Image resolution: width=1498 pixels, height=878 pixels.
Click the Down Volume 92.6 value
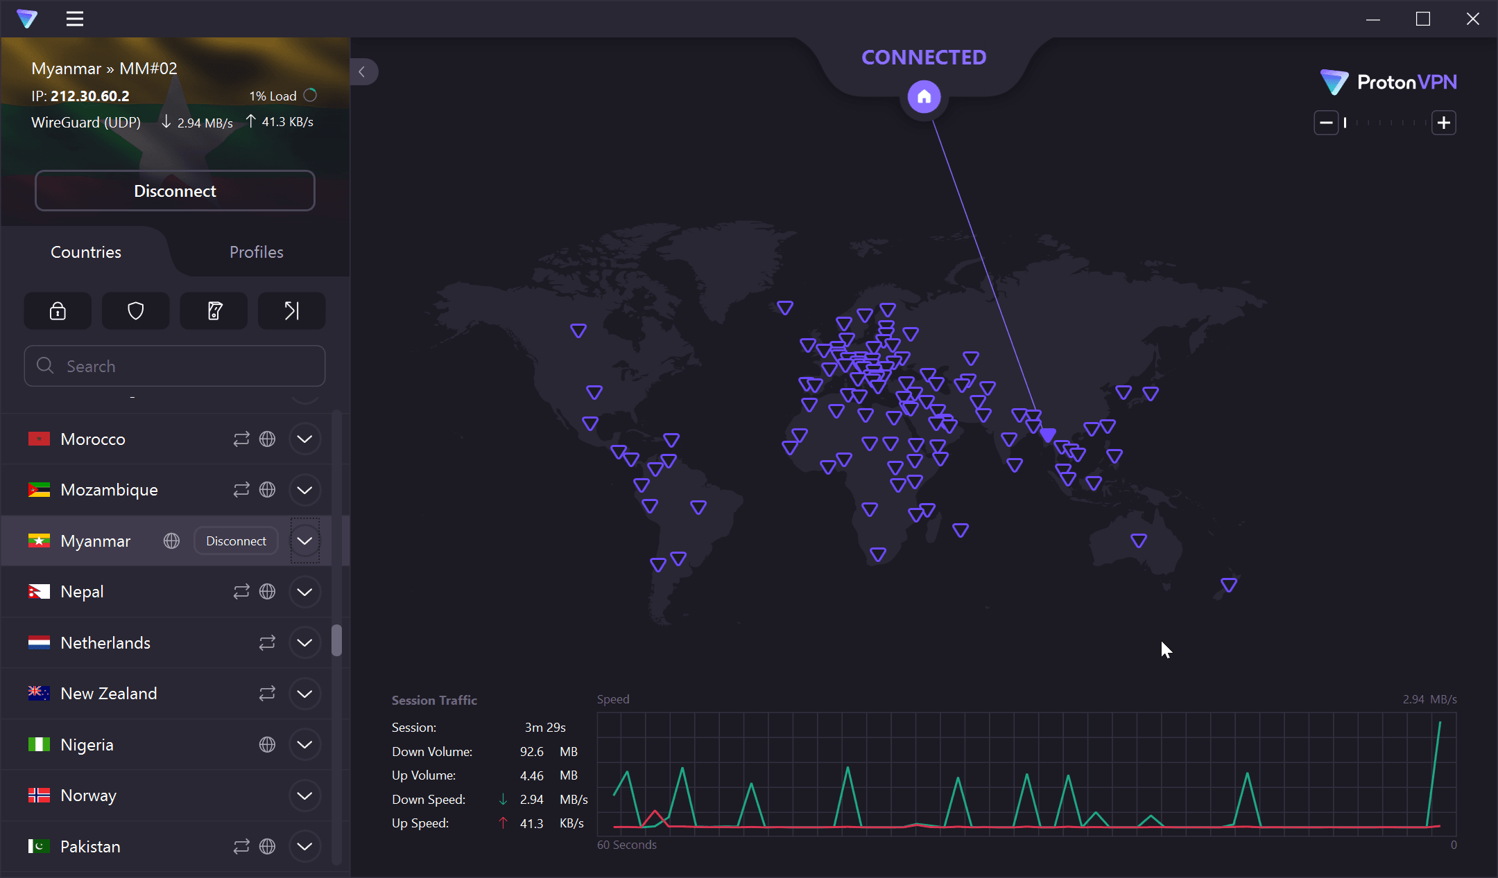pos(532,752)
